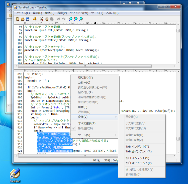The height and width of the screenshot is (184, 188).
Task: Open the 表示(V) menu in the menu bar
Action: [x=62, y=13]
